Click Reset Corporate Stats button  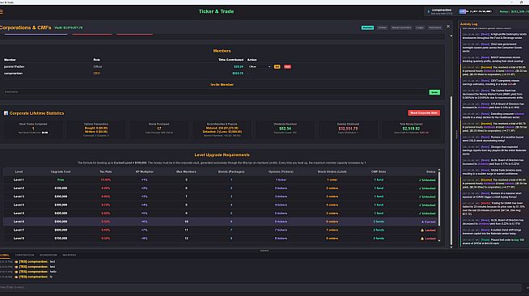tap(424, 113)
